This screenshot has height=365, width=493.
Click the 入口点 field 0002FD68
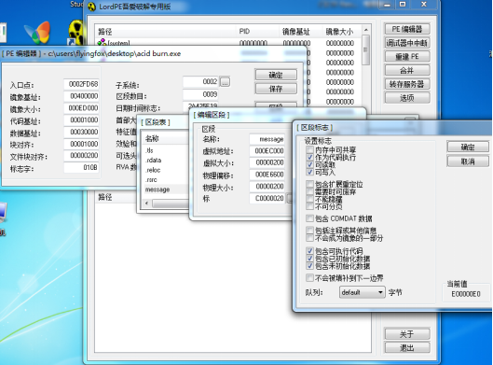tap(81, 84)
